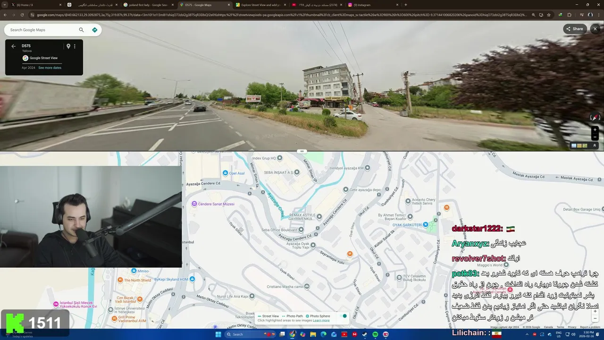This screenshot has height=340, width=604.
Task: Toggle the Street View layer switch
Action: point(343,316)
